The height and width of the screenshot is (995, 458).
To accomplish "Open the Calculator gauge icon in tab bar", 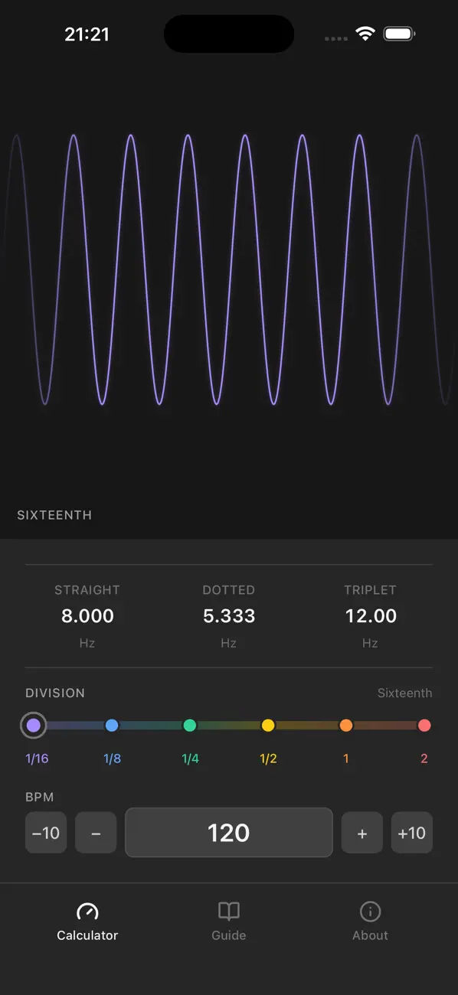I will (x=87, y=912).
